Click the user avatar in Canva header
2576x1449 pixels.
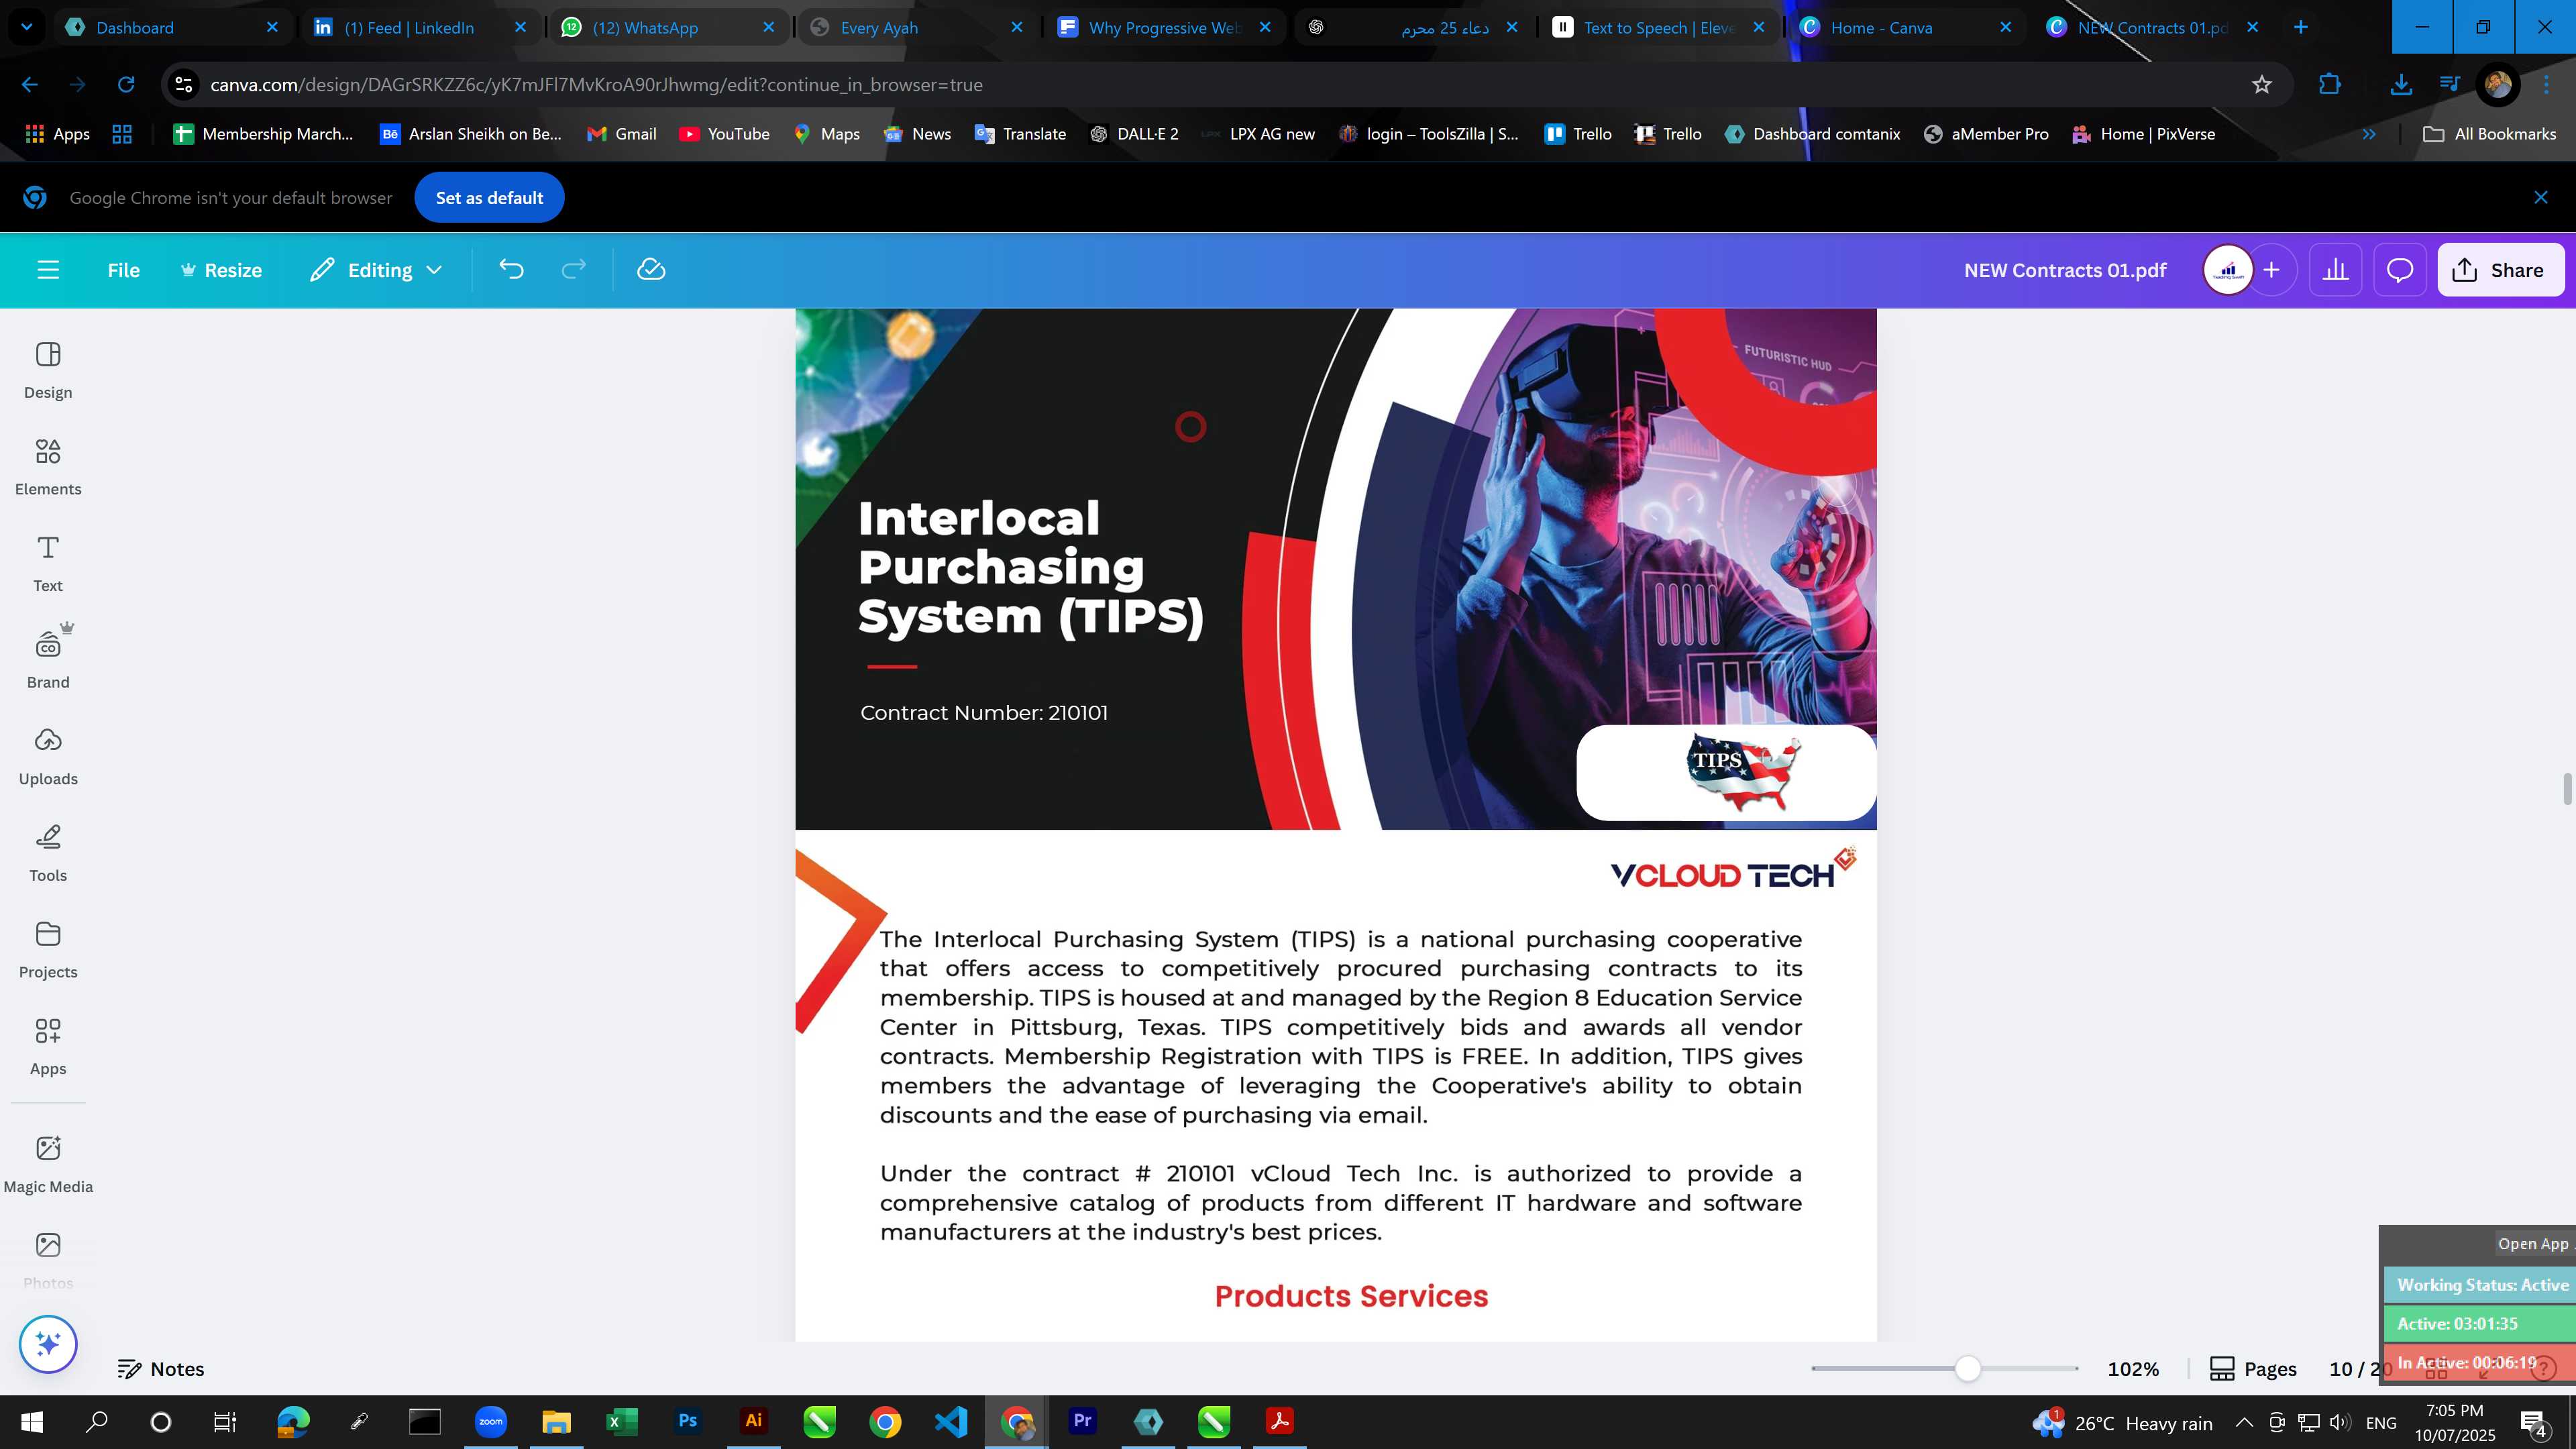coord(2228,270)
